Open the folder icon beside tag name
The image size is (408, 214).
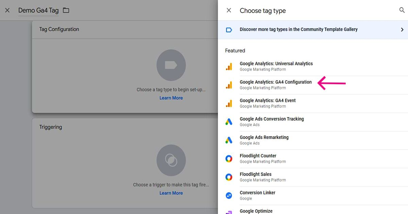coord(66,11)
